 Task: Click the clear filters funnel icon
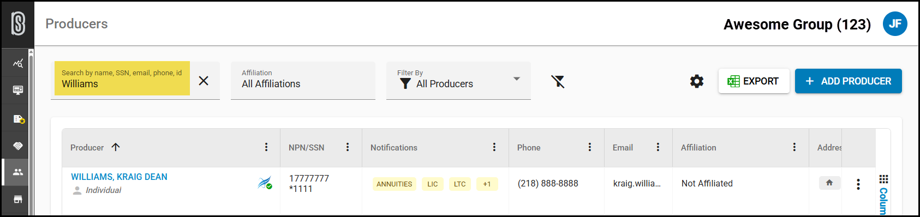558,81
